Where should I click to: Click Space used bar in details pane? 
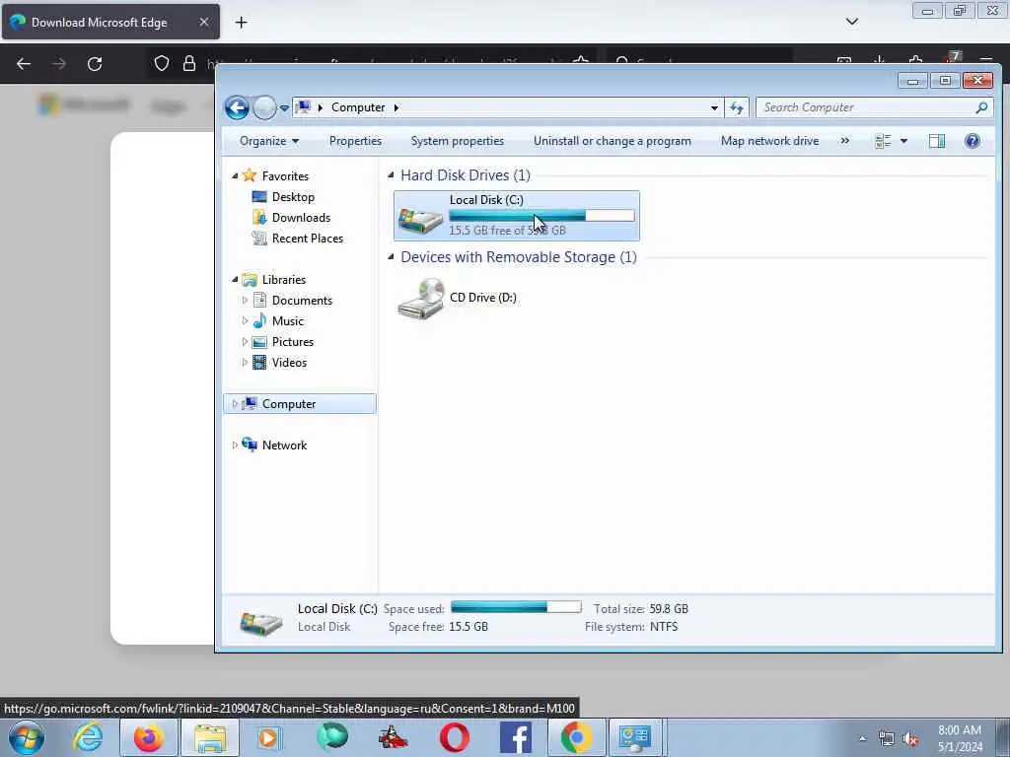click(516, 607)
